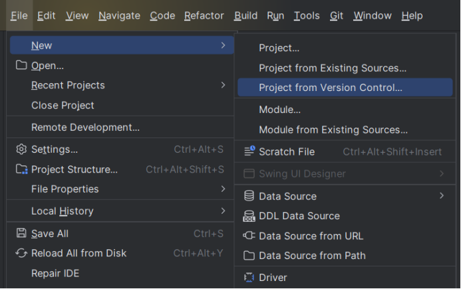The image size is (461, 289).
Task: Expand the File Properties submenu arrow
Action: click(224, 189)
